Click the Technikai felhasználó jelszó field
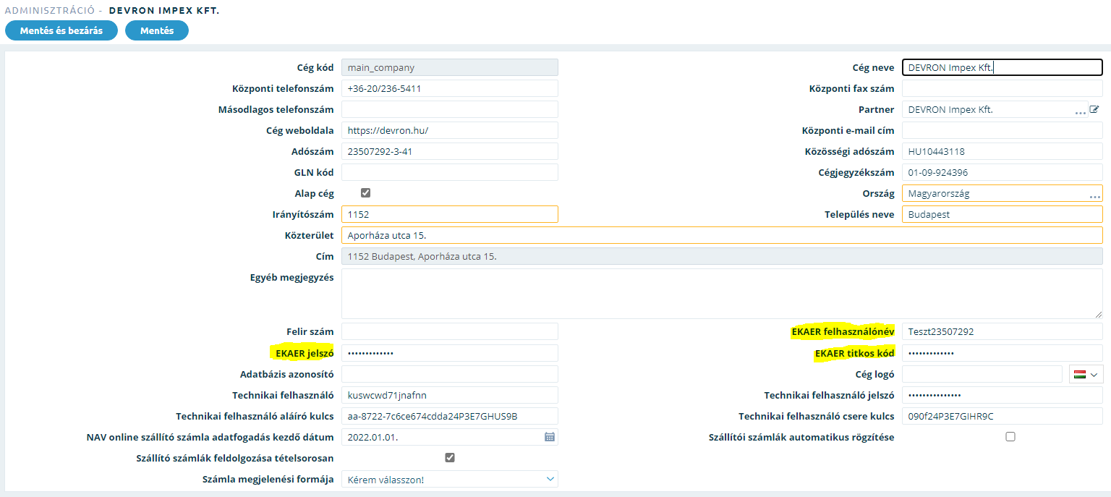Image resolution: width=1111 pixels, height=497 pixels. [1003, 395]
